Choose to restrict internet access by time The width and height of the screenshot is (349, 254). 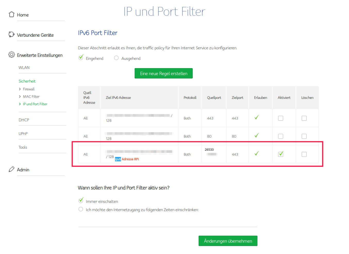pyautogui.click(x=81, y=209)
